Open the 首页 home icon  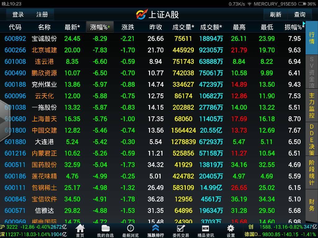click(80, 231)
